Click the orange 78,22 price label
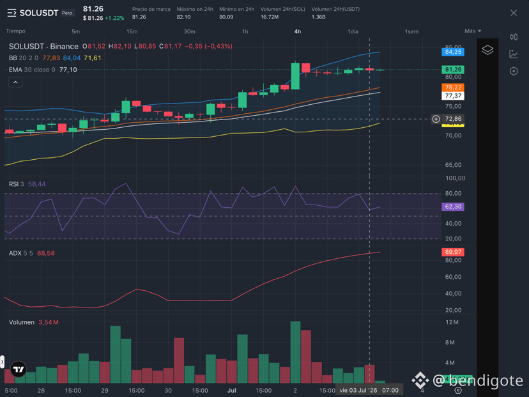Viewport: 529px width, 397px height. (x=453, y=88)
